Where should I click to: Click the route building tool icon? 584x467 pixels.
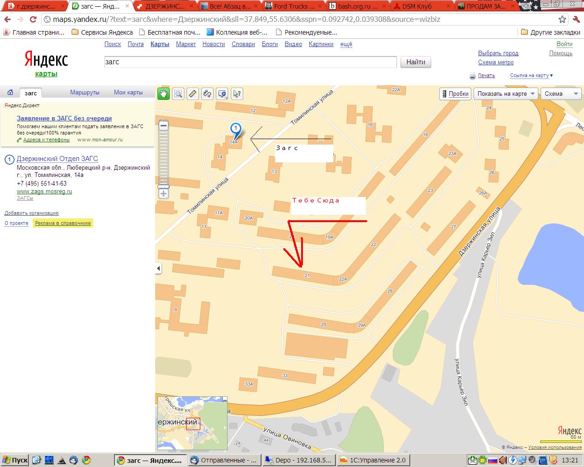[207, 94]
